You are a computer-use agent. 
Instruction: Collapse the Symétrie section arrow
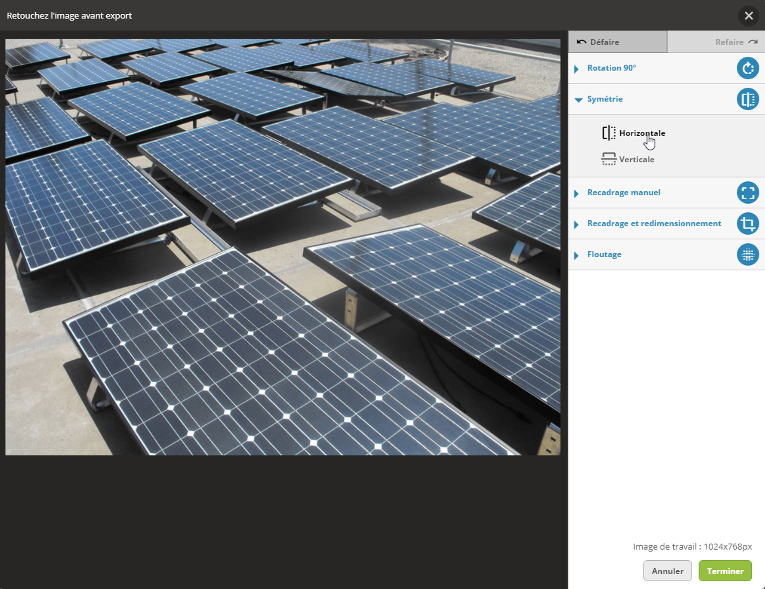tap(578, 100)
